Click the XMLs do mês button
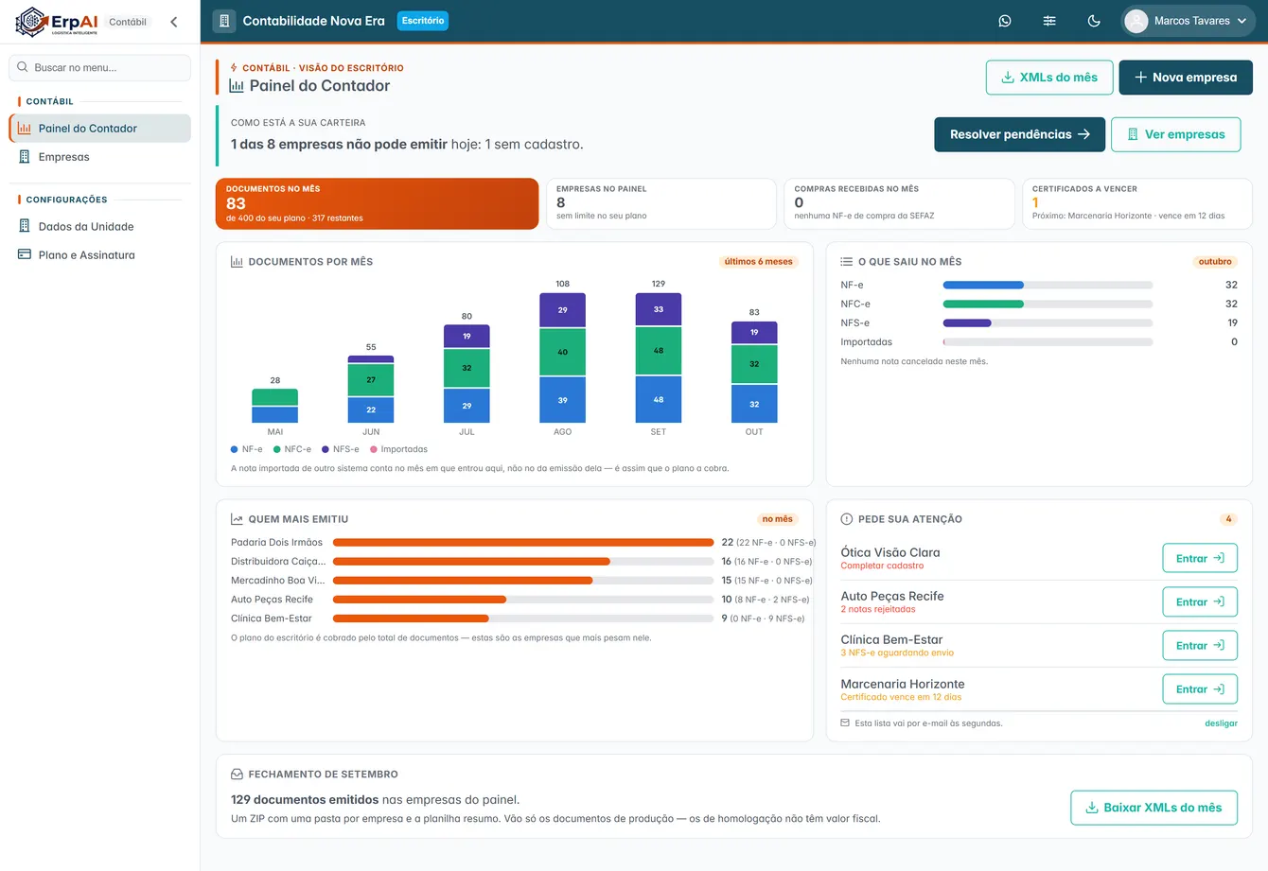Image resolution: width=1268 pixels, height=871 pixels. (x=1049, y=78)
